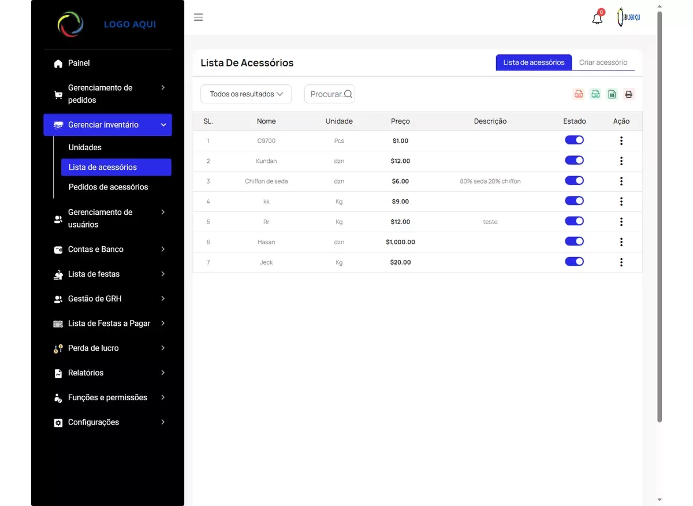Collapse sidebar with hamburger menu icon
This screenshot has height=506, width=693.
coord(199,17)
